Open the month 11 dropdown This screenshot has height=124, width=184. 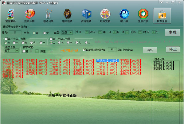(x=114, y=32)
